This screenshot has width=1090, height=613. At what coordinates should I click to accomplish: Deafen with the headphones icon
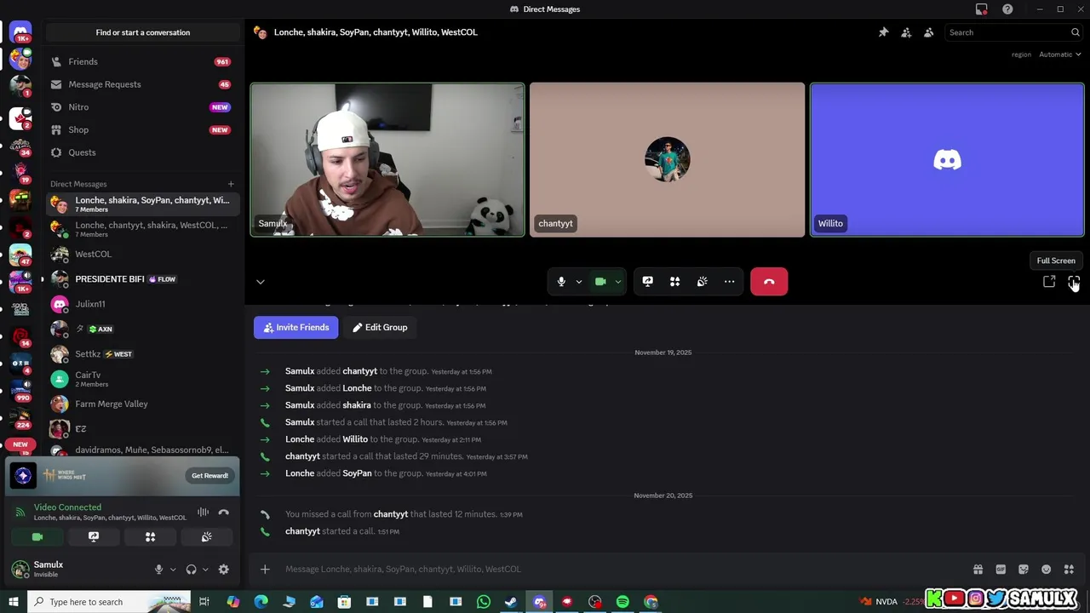coord(191,570)
